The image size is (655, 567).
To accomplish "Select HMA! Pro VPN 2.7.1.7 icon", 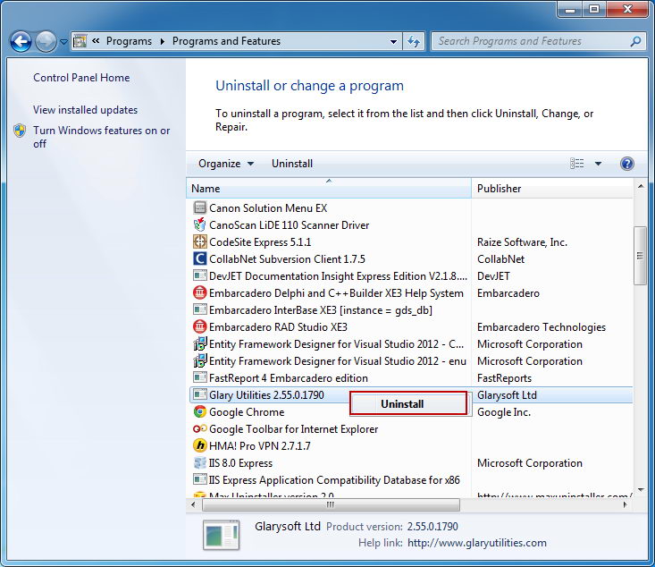I will point(200,445).
